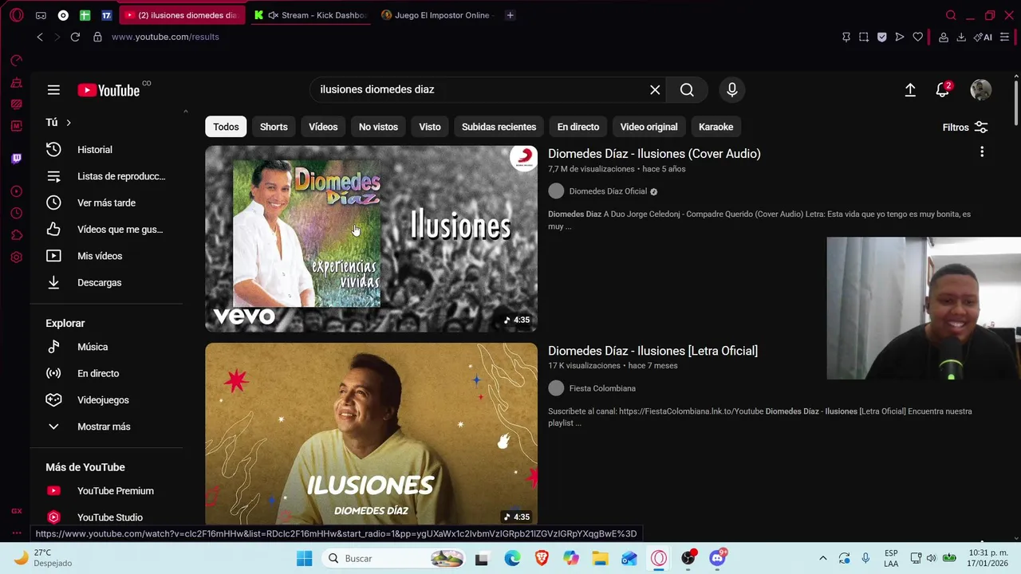The height and width of the screenshot is (574, 1021).
Task: Go back with the browser back arrow
Action: [x=40, y=37]
